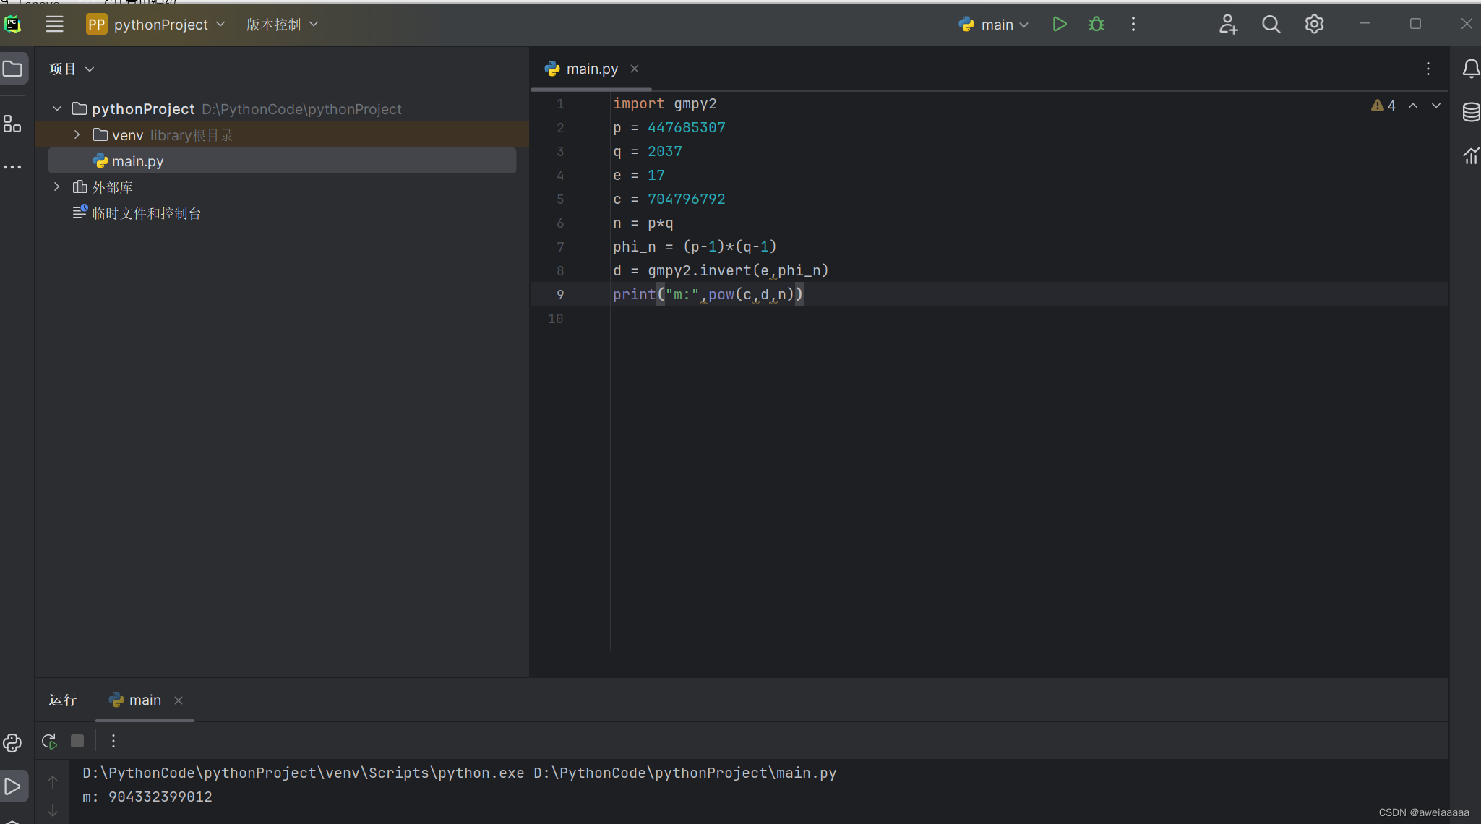Click 'n = p*q' code line
The height and width of the screenshot is (824, 1481).
point(643,223)
